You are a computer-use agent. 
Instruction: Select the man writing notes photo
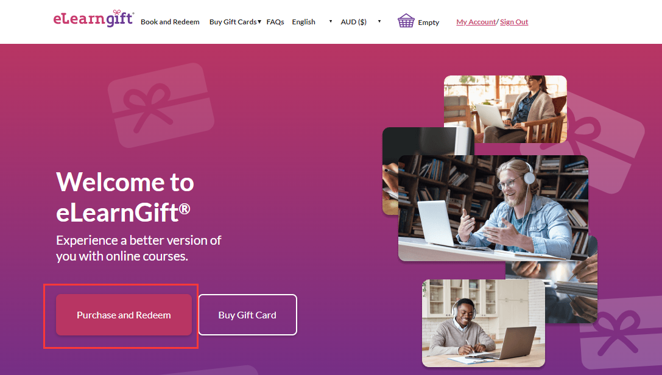click(484, 323)
